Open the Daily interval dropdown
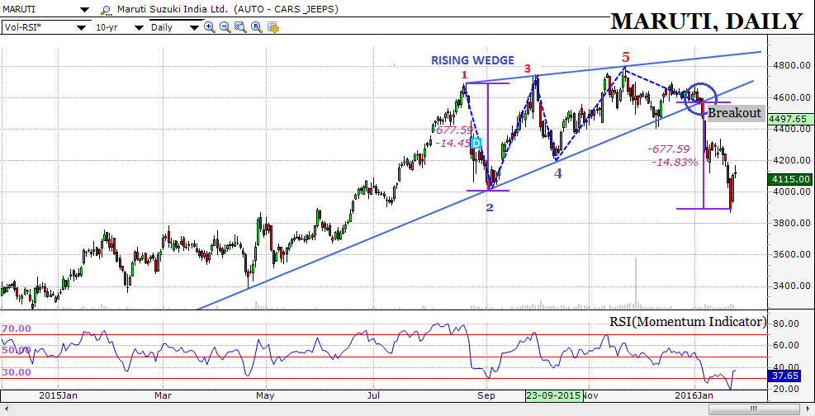The image size is (815, 416). click(x=195, y=27)
